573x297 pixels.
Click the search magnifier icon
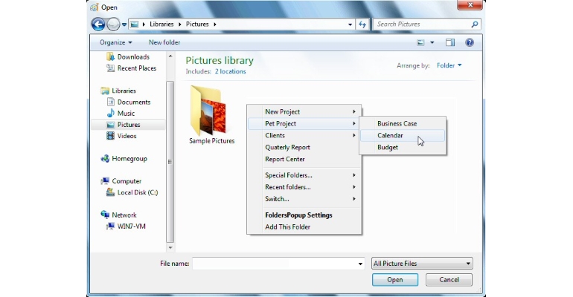tap(474, 24)
